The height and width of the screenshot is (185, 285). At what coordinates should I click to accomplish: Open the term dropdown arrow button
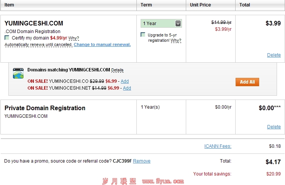point(178,24)
